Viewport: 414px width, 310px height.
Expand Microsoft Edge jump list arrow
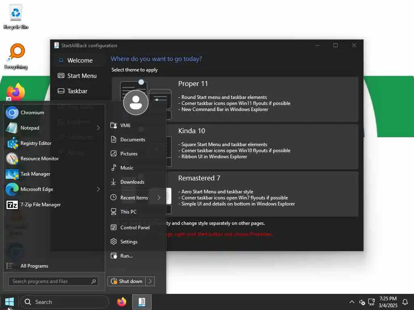(99, 189)
